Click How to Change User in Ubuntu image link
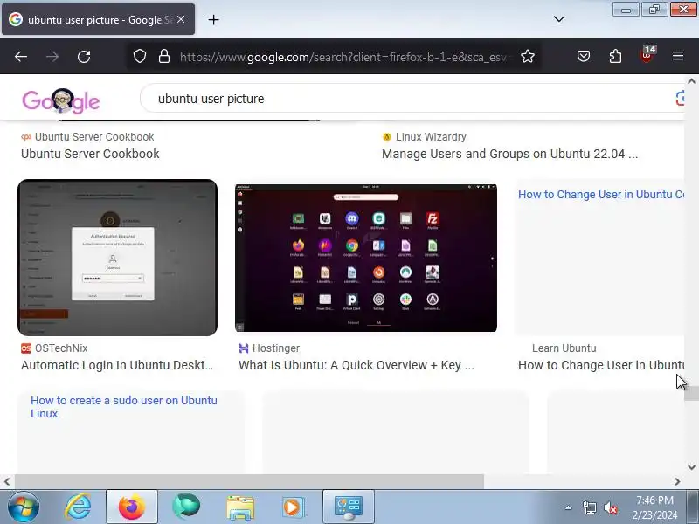 click(600, 194)
